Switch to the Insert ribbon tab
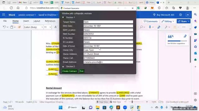This screenshot has width=199, height=111. click(26, 21)
